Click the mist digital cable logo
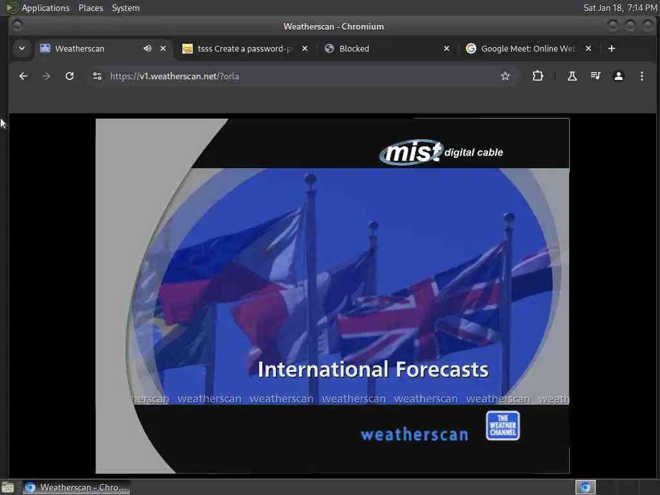The height and width of the screenshot is (495, 660). click(x=441, y=152)
